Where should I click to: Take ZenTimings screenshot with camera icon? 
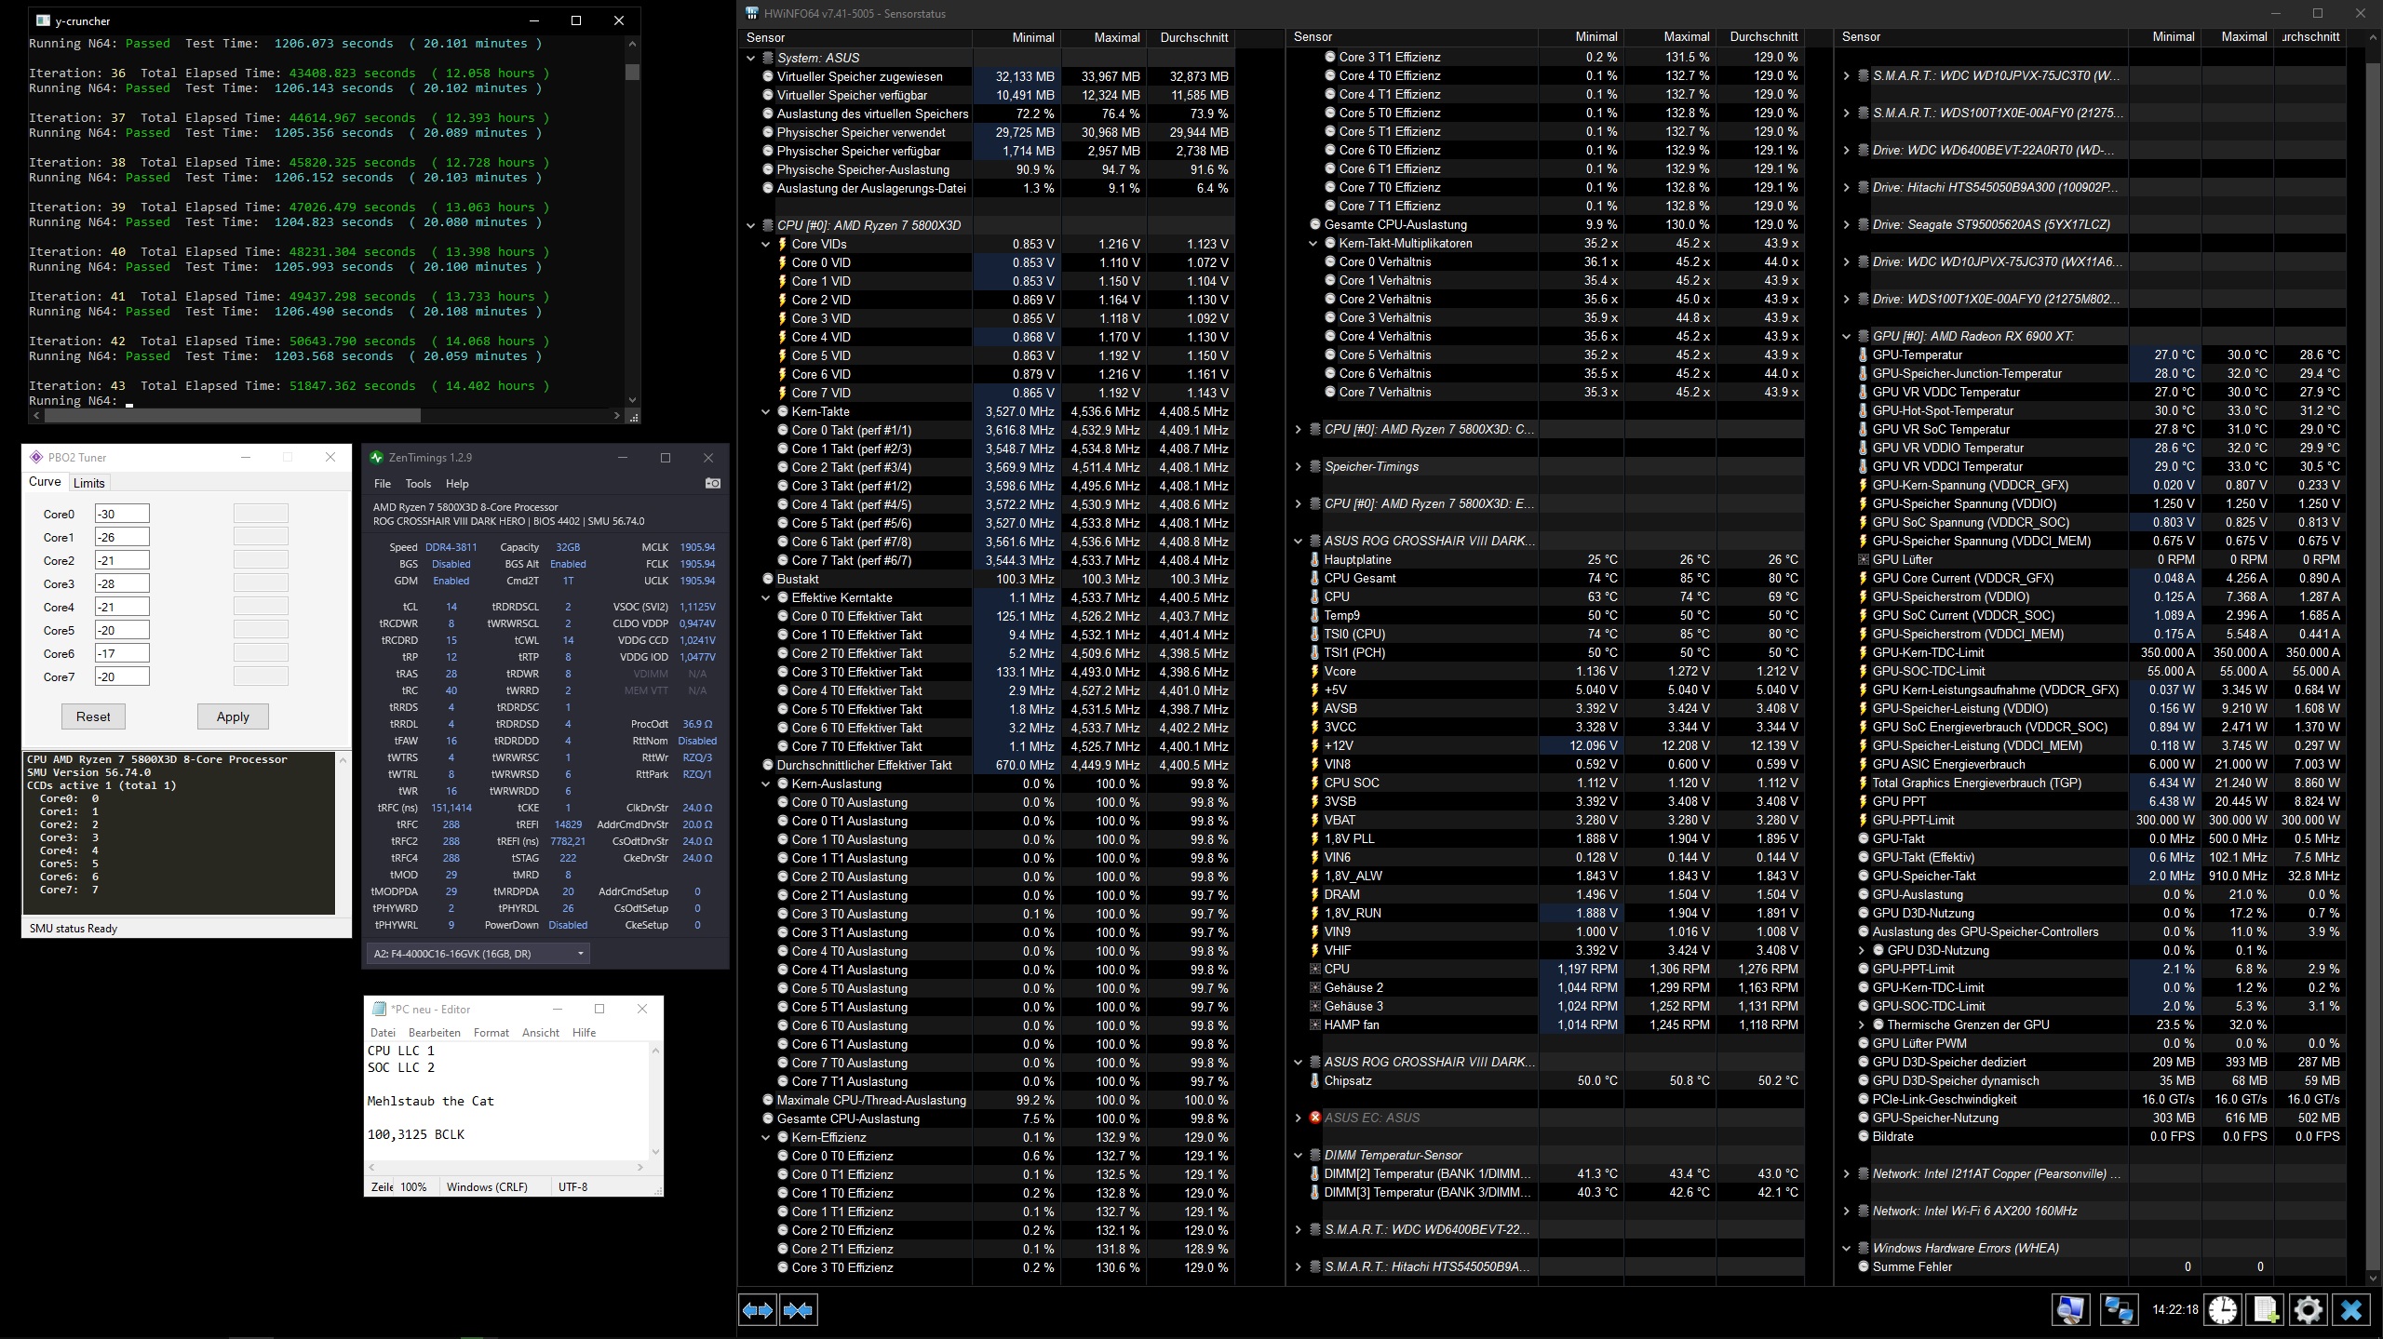712,484
